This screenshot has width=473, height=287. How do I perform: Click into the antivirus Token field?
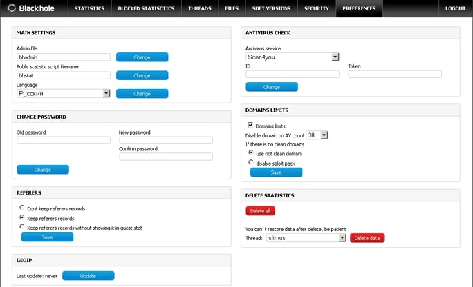click(x=395, y=75)
